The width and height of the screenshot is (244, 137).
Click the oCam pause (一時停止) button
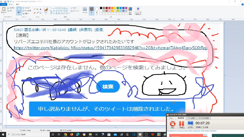[181, 125]
